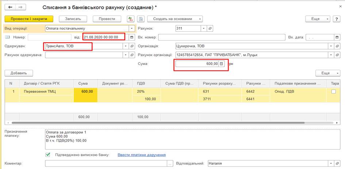Click the Коментар input field
The height and width of the screenshot is (169, 345).
(x=106, y=164)
